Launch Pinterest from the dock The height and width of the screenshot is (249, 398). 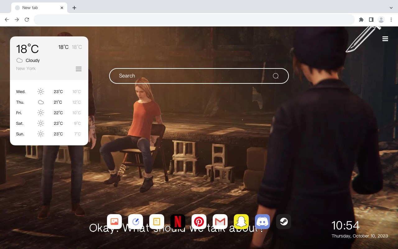pos(199,222)
